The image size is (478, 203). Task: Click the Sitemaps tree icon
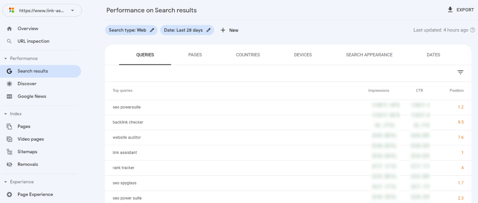coord(10,152)
